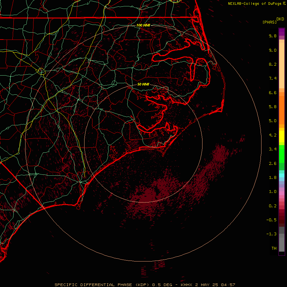Click the cyan segment of the color bar
The image size is (287, 287).
tap(282, 175)
